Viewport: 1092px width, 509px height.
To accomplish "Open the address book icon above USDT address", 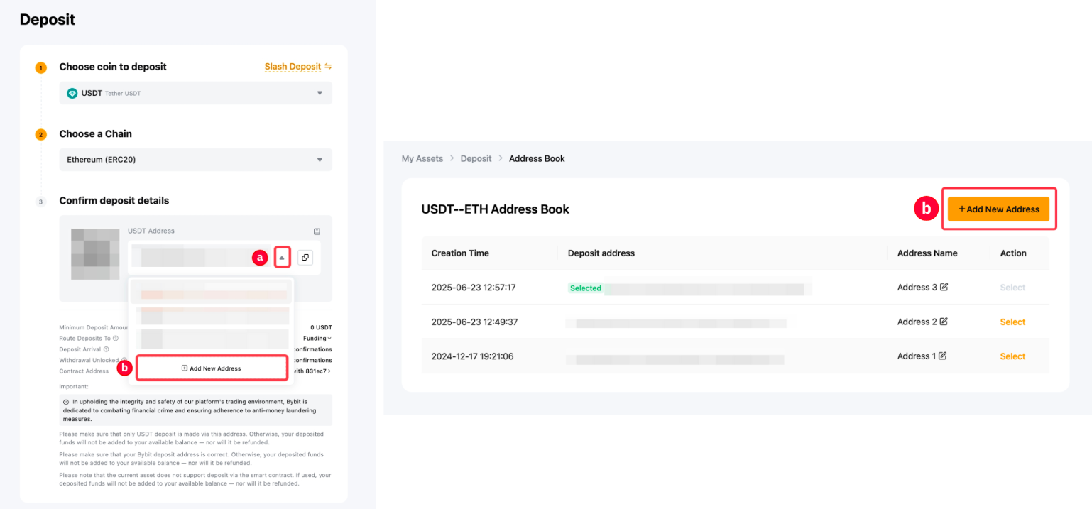I will [x=317, y=231].
